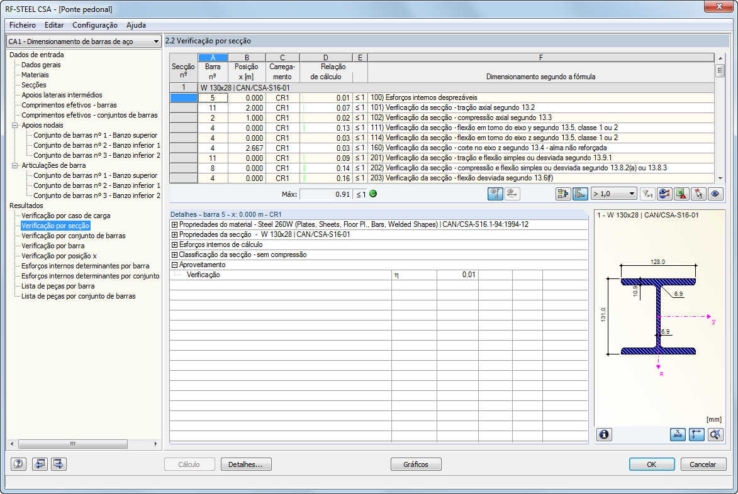Viewport: 738px width, 494px height.
Task: Collapse the Articulações de barra node
Action: tap(14, 165)
